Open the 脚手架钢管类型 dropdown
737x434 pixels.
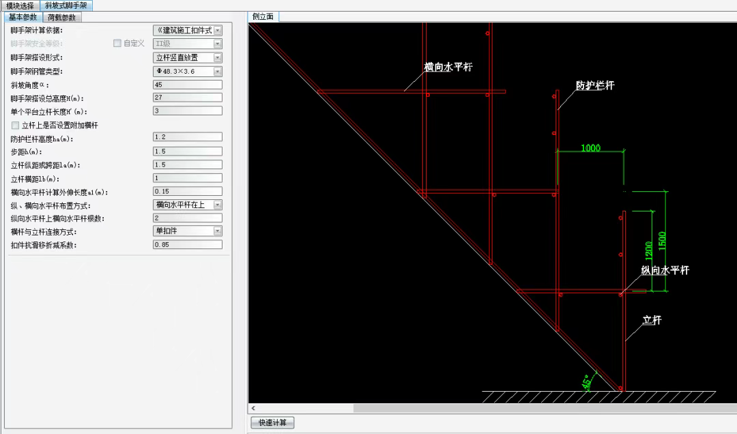(x=217, y=72)
